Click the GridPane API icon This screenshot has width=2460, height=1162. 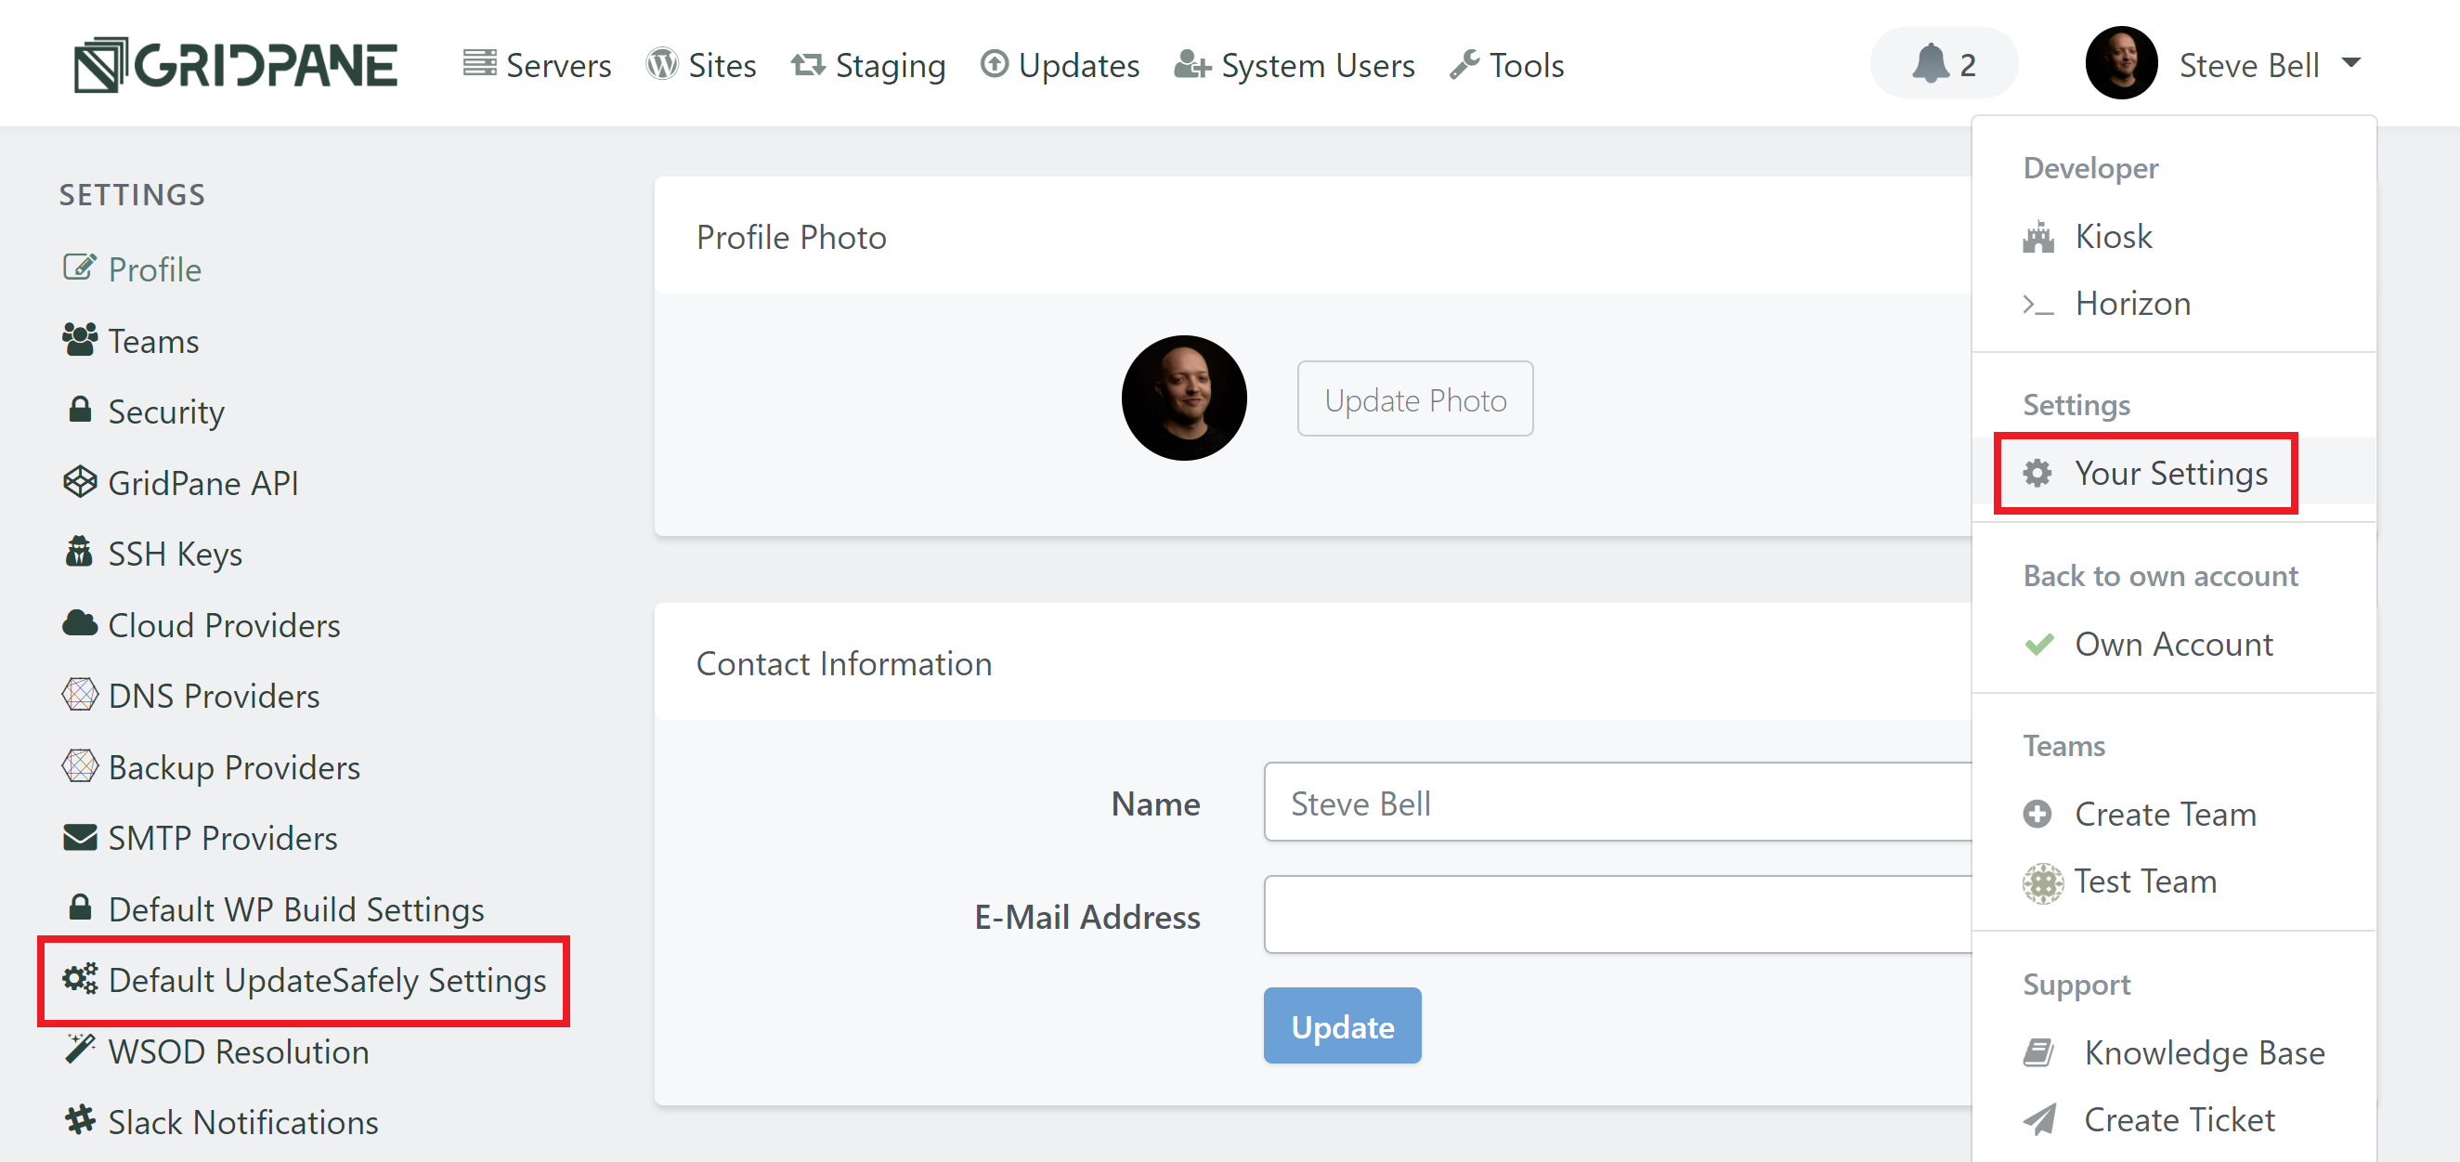coord(79,481)
